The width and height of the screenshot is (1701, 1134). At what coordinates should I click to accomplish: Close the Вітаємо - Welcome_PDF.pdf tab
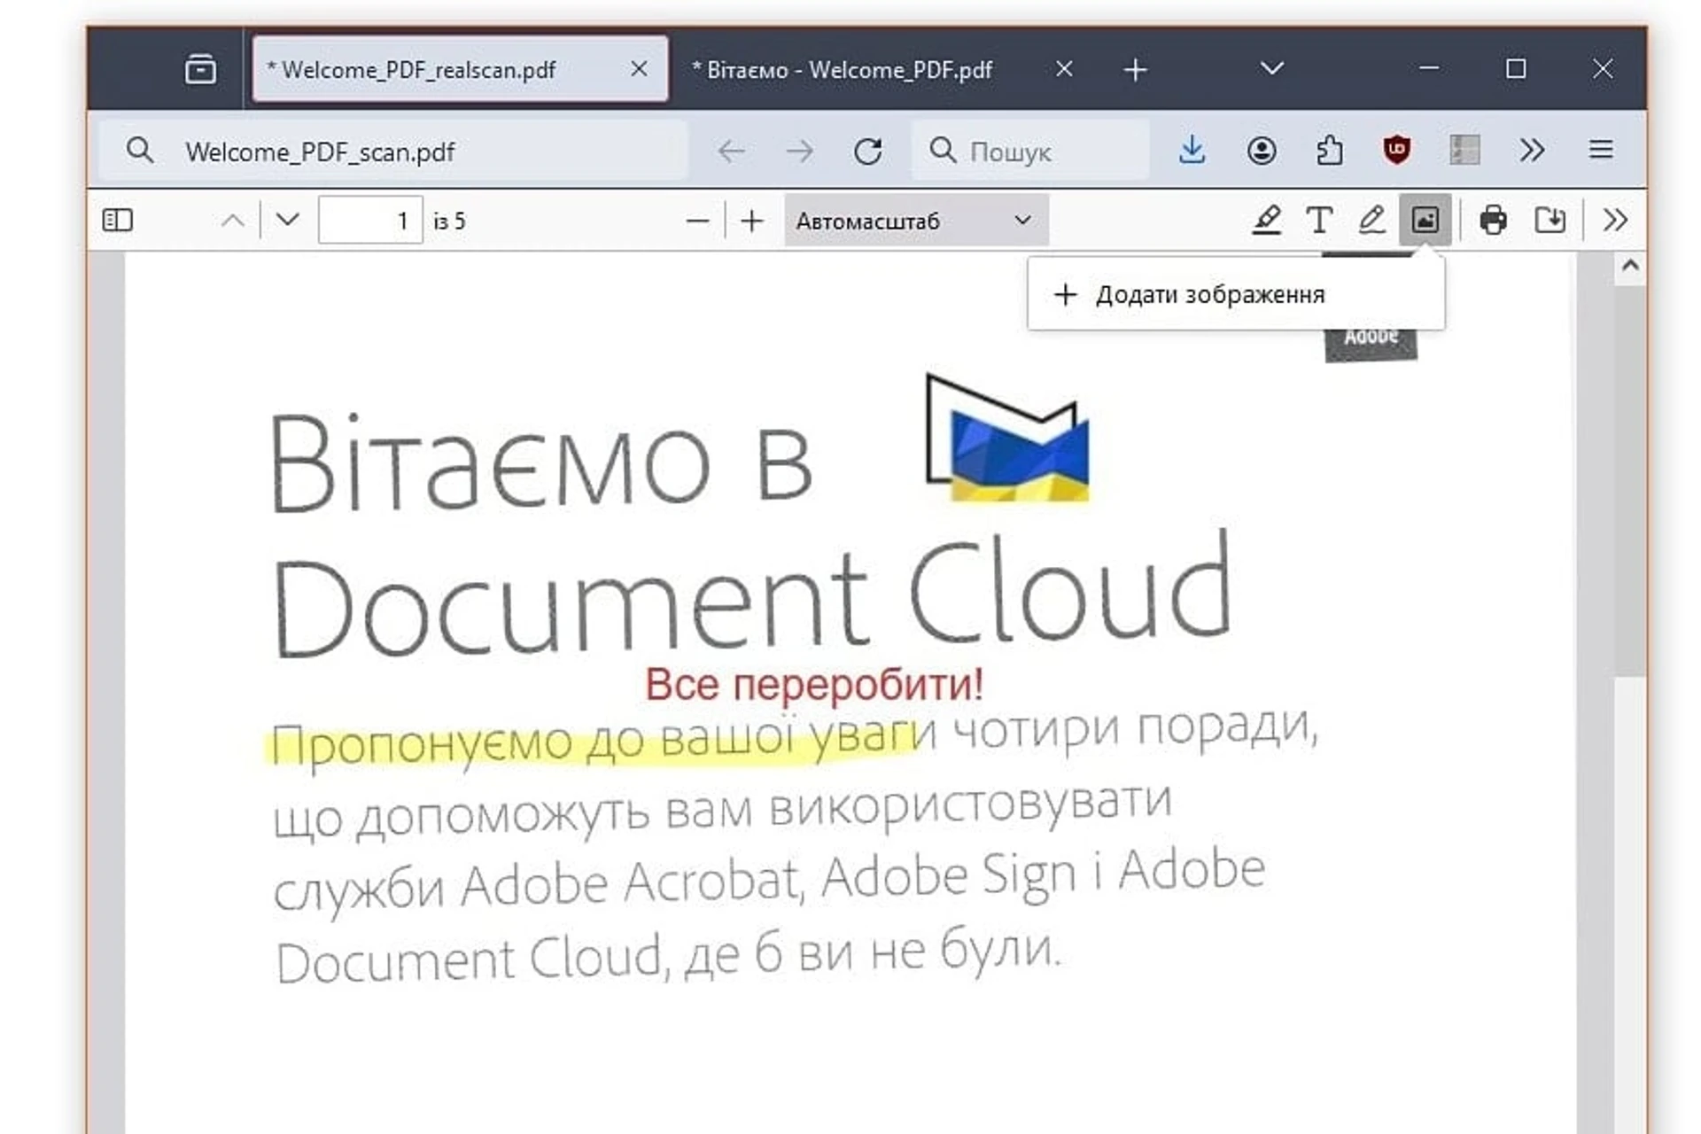1064,69
